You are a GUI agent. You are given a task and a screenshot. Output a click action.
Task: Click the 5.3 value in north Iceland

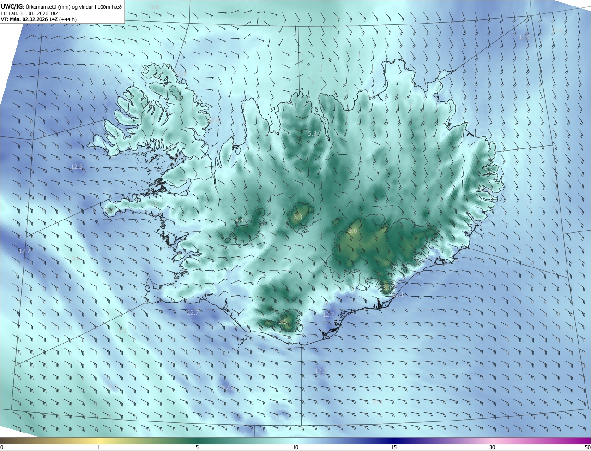click(313, 134)
